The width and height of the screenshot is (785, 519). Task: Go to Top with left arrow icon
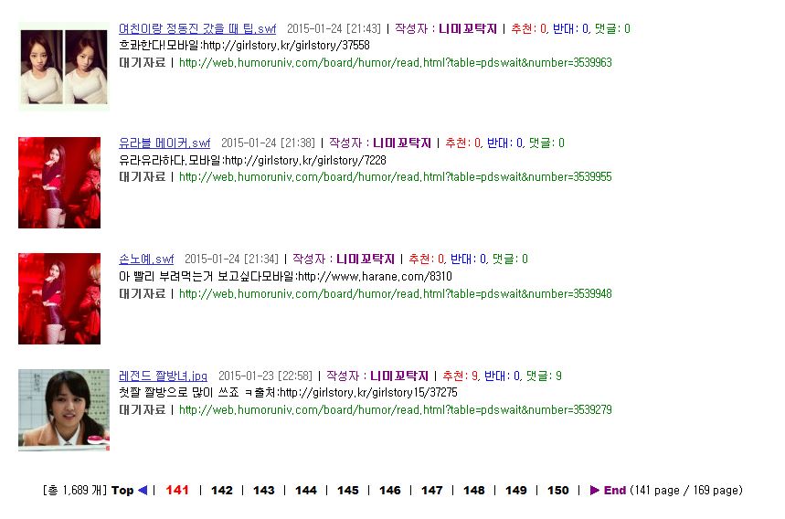click(x=129, y=491)
